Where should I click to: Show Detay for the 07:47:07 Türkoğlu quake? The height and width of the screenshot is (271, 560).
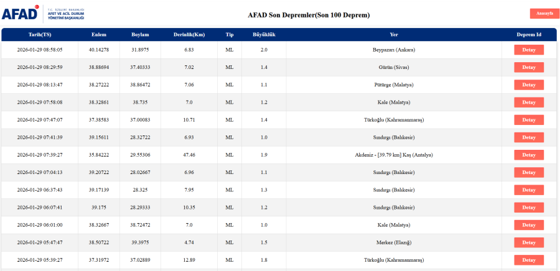(529, 120)
